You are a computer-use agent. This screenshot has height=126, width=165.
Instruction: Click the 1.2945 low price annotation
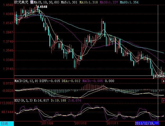160,76
